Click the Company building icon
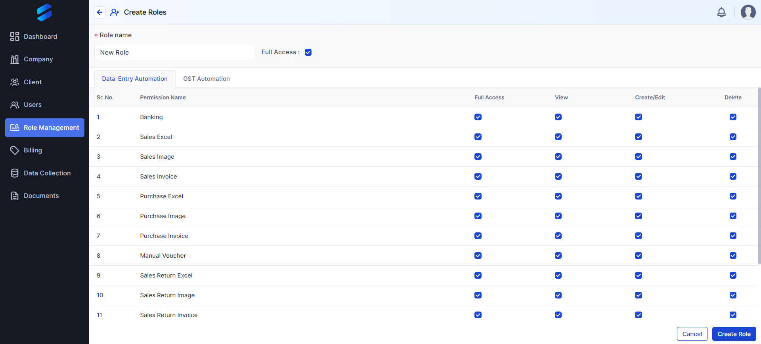 (x=15, y=59)
